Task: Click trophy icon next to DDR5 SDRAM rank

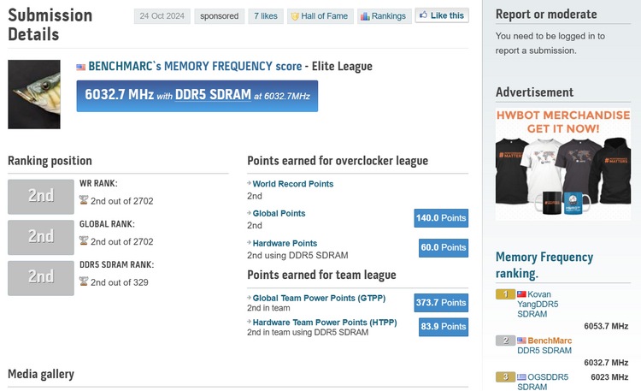Action: (x=84, y=282)
